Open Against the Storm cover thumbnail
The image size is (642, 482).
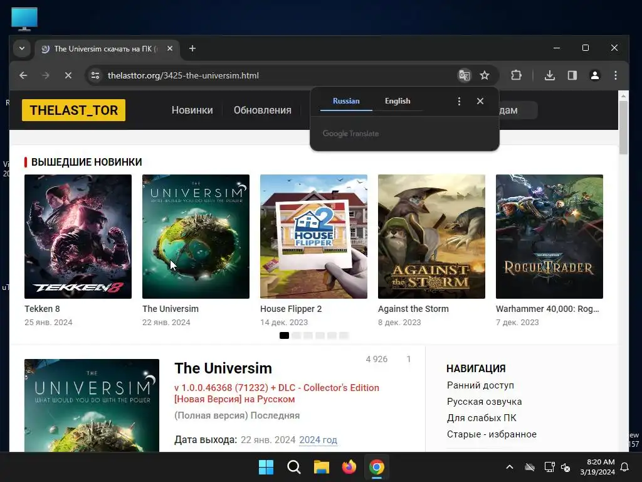coord(431,237)
